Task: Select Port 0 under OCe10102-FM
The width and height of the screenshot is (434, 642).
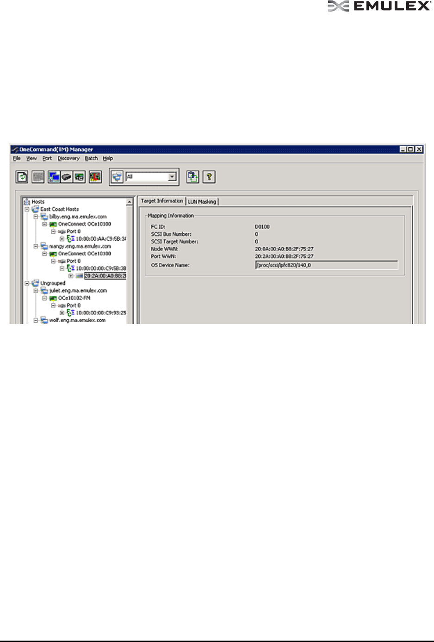Action: [74, 305]
